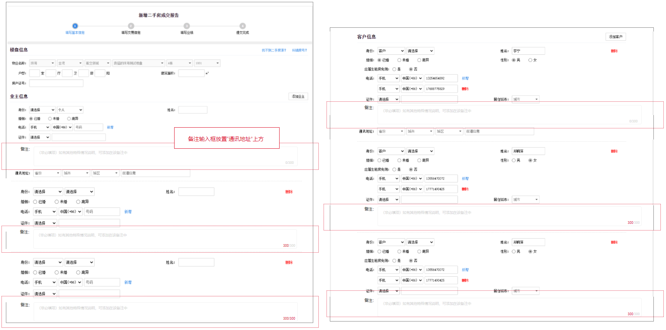Click step 2 circle 填写交易信息

click(131, 26)
